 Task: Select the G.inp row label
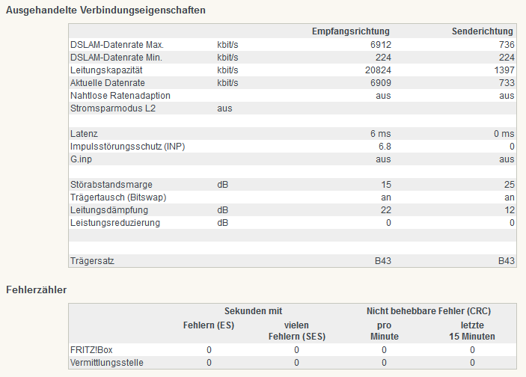coord(81,159)
